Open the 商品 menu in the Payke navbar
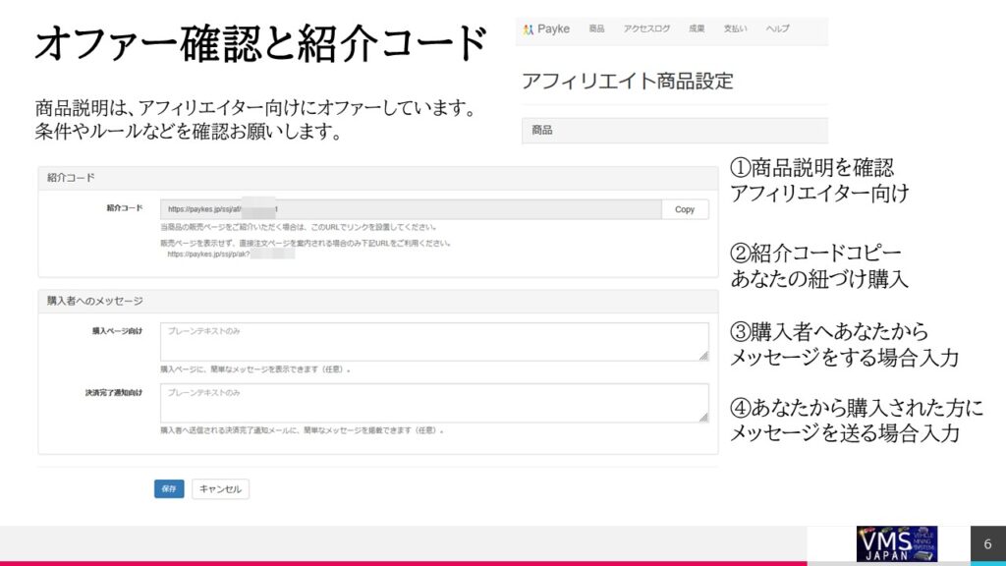Screen dimensions: 1006x566 click(x=596, y=29)
